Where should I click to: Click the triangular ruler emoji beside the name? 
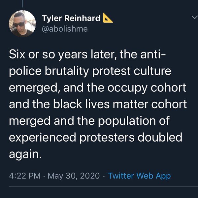click(108, 18)
